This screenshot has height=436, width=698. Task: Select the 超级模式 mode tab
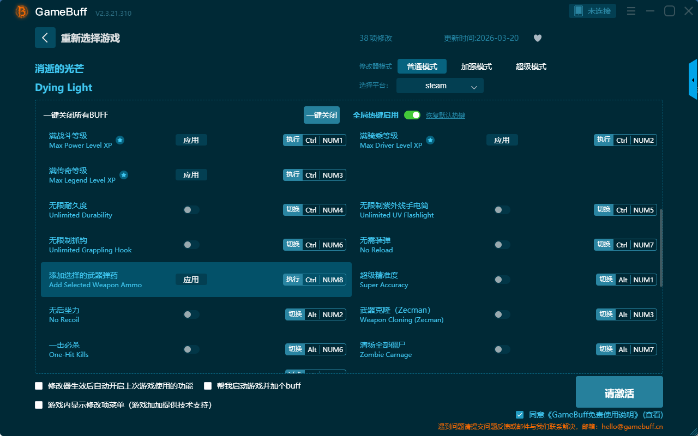(x=531, y=66)
